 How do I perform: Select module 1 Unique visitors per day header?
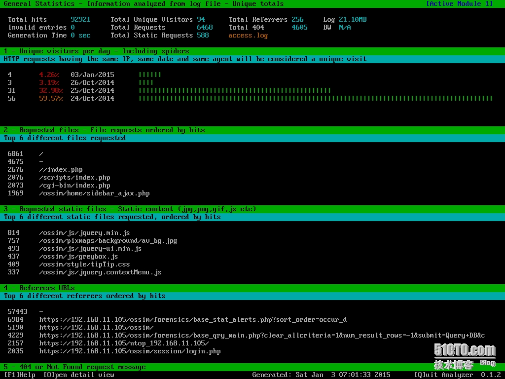tap(252, 51)
